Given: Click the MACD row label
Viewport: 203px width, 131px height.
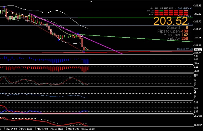Looking at the screenshot, I should point(150,11).
